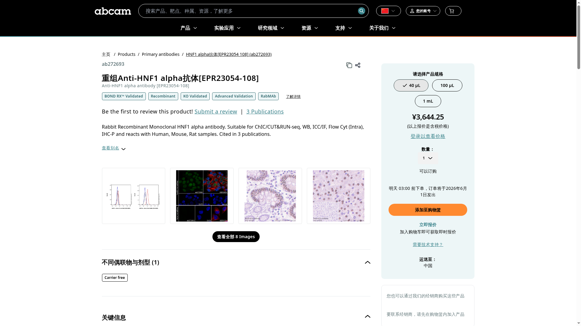Image resolution: width=581 pixels, height=326 pixels.
Task: Collapse the 不同偶联物与剂型 section
Action: (367, 262)
